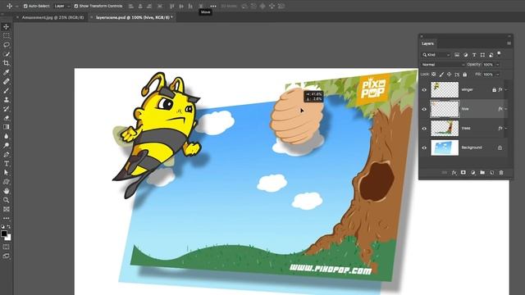The image size is (525, 295).
Task: Expand effects on the hive layer
Action: [x=506, y=109]
